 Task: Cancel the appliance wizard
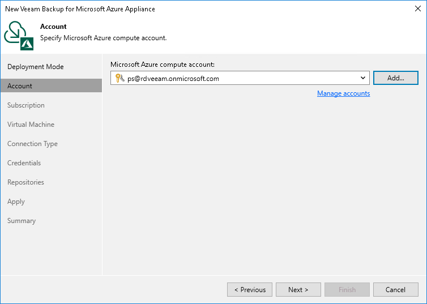pos(396,290)
